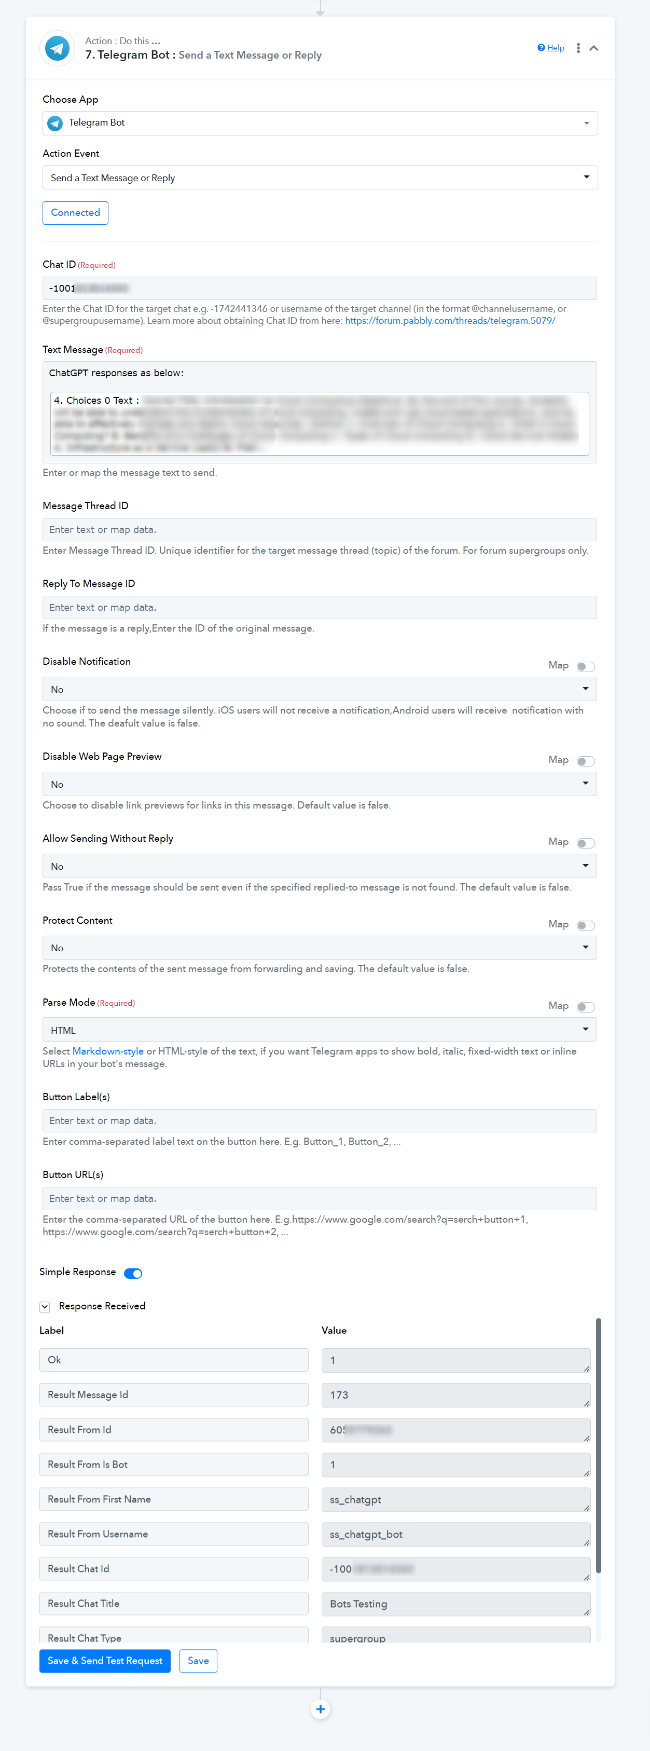Screen dimensions: 650x1751
Task: Open the Disable Web Page Preview dropdown
Action: [x=320, y=784]
